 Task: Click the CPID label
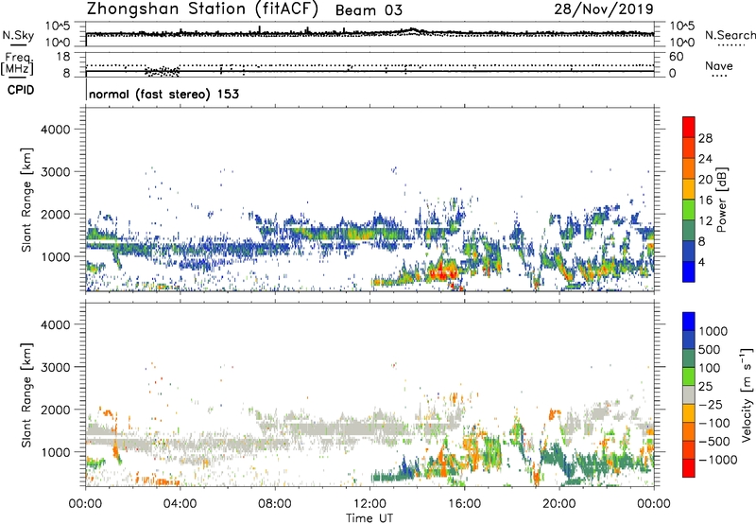coord(21,90)
